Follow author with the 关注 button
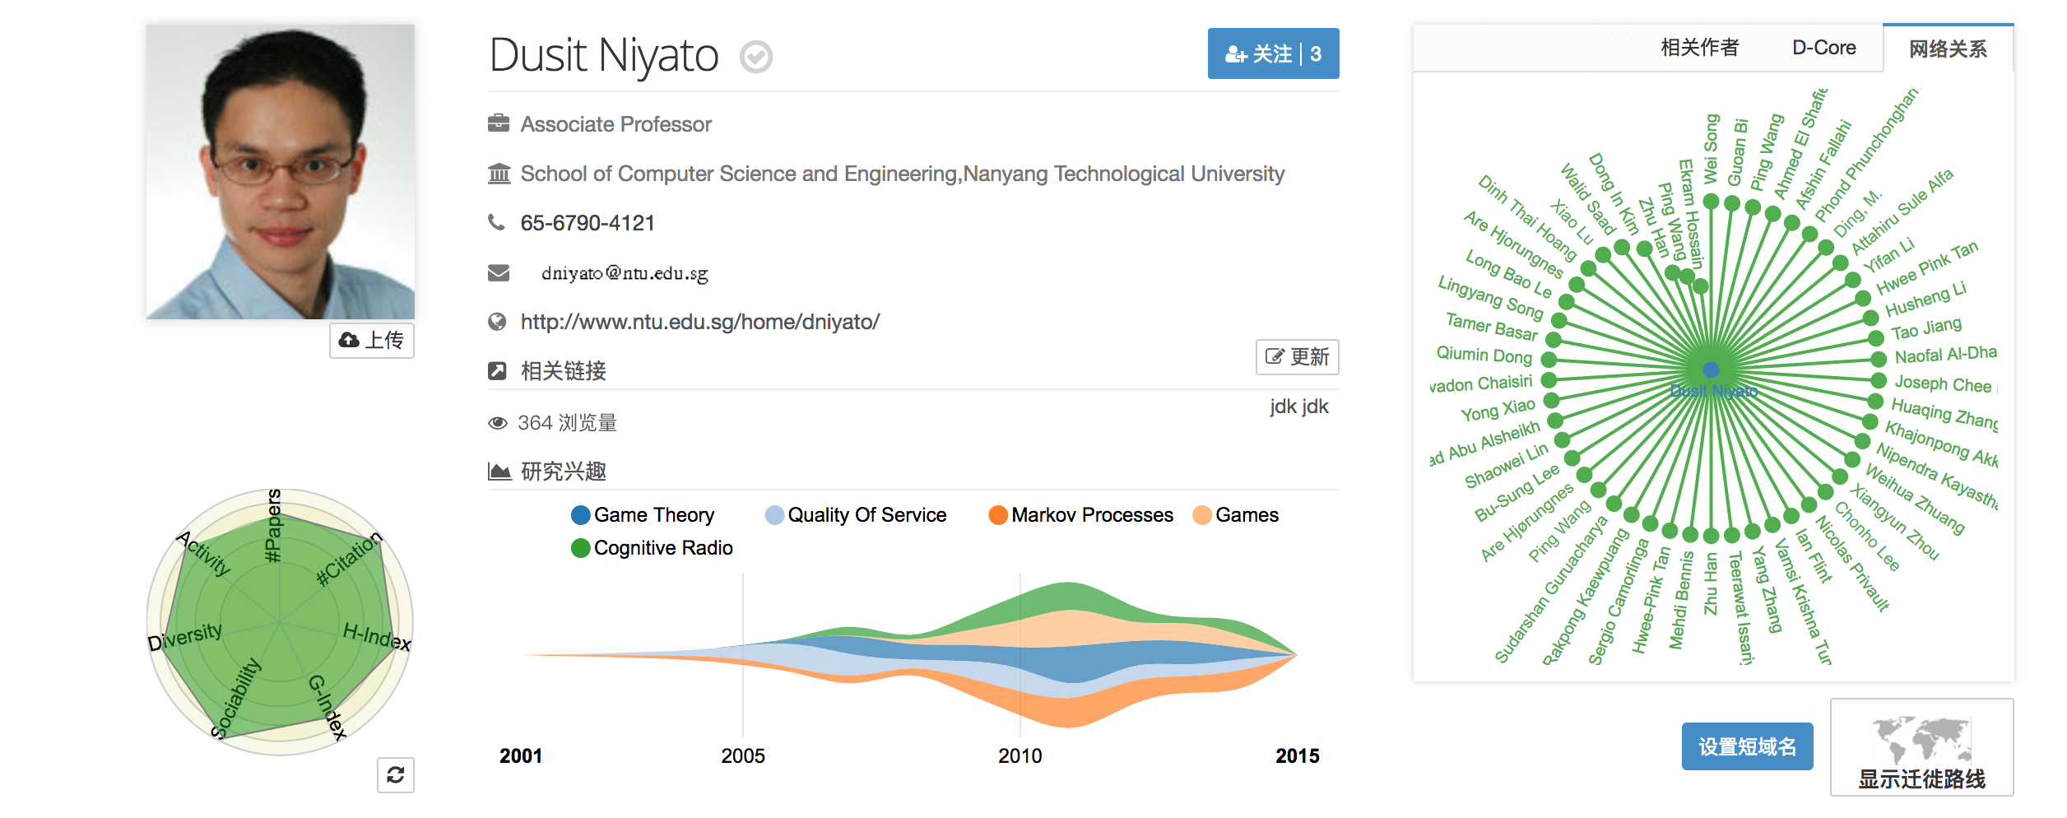Viewport: 2067px width, 818px height. [1273, 53]
